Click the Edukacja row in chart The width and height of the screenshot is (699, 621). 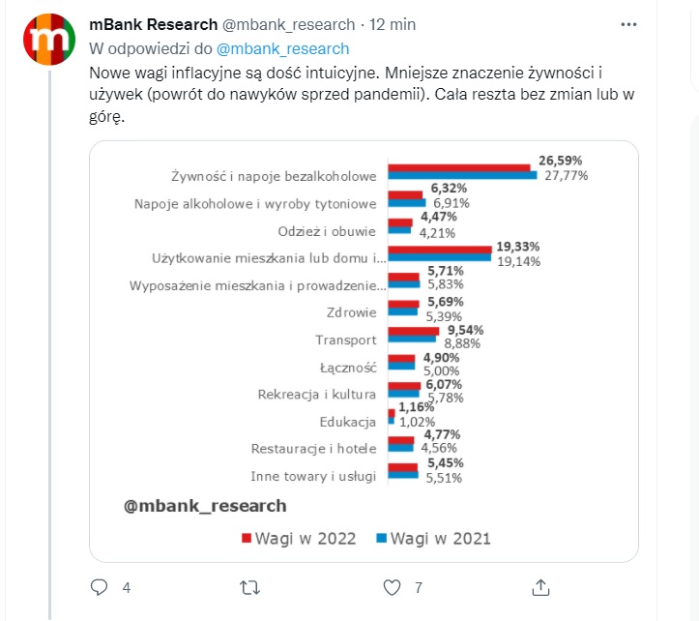coord(348,422)
